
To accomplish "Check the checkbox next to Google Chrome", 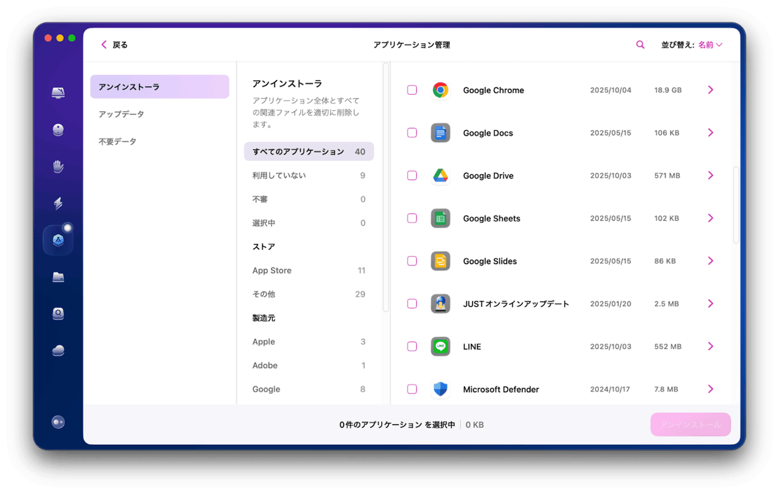I will pos(412,90).
